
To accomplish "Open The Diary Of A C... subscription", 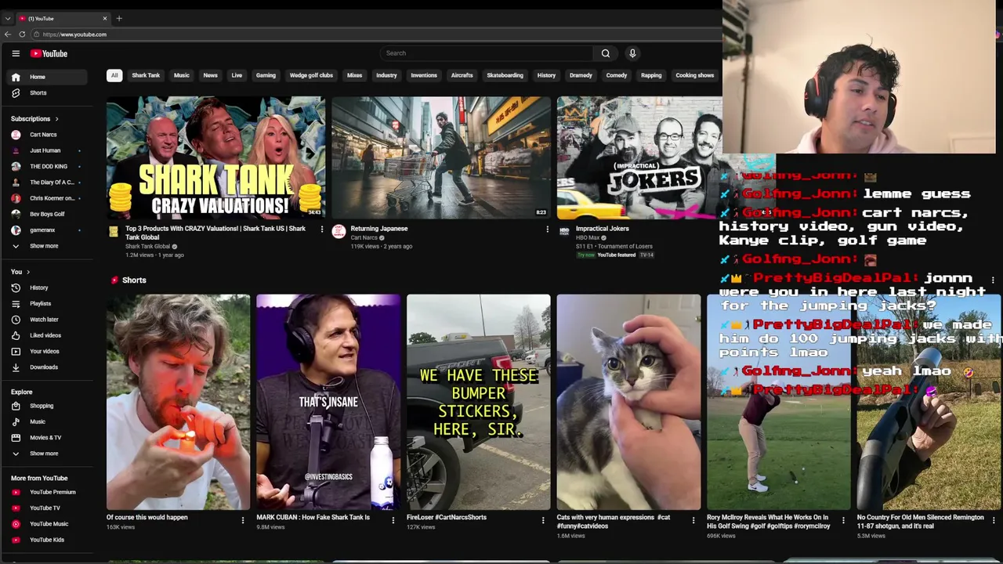I will tap(48, 183).
